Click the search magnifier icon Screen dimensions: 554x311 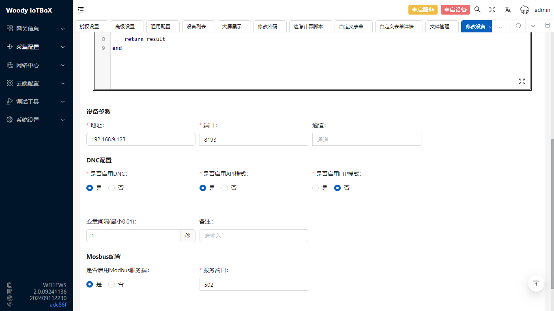coord(477,10)
